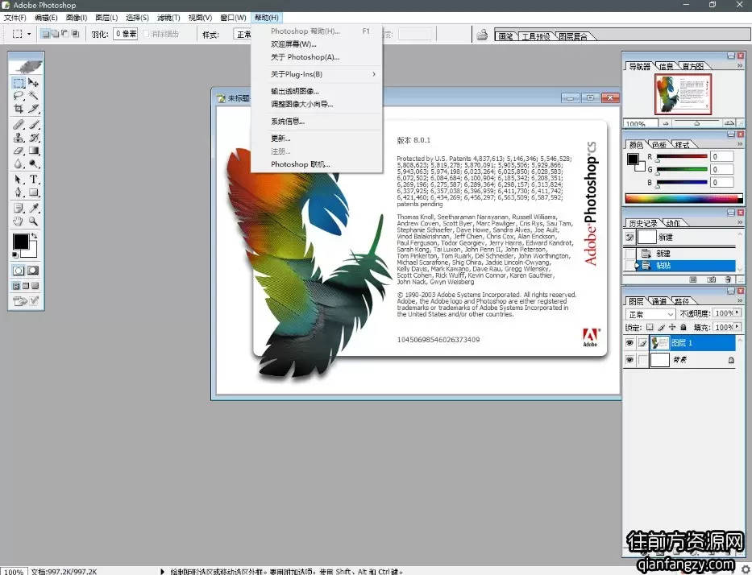Viewport: 752px width, 575px height.
Task: Select the History Brush tool
Action: 33,138
